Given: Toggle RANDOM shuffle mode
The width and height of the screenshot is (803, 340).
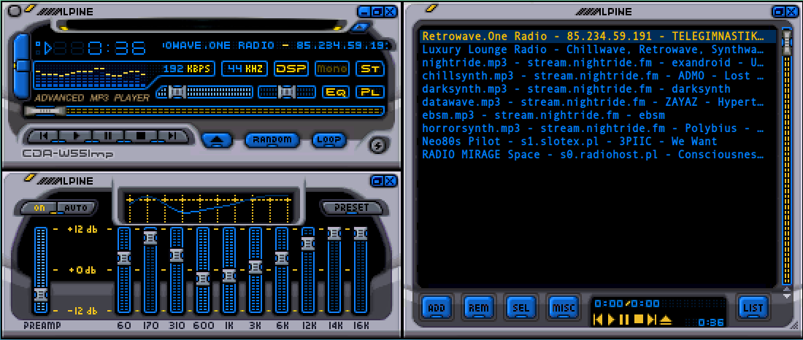Looking at the screenshot, I should pos(272,140).
